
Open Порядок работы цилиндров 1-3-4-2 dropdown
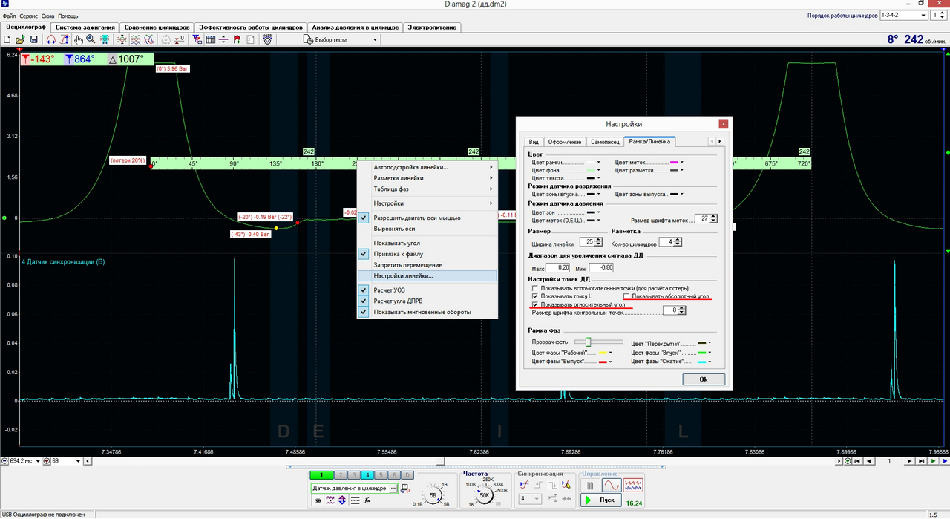[x=902, y=15]
